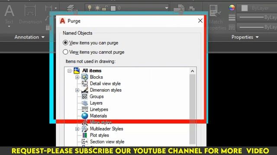Click the All items icon in tree
The width and height of the screenshot is (277, 155).
pyautogui.click(x=77, y=71)
